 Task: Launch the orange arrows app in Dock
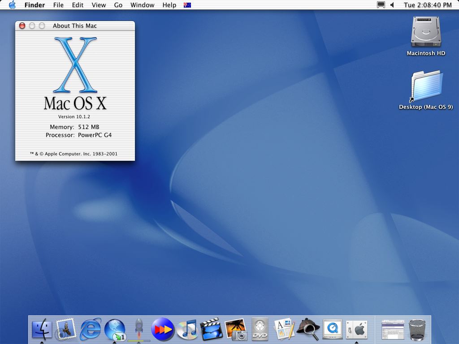(163, 329)
